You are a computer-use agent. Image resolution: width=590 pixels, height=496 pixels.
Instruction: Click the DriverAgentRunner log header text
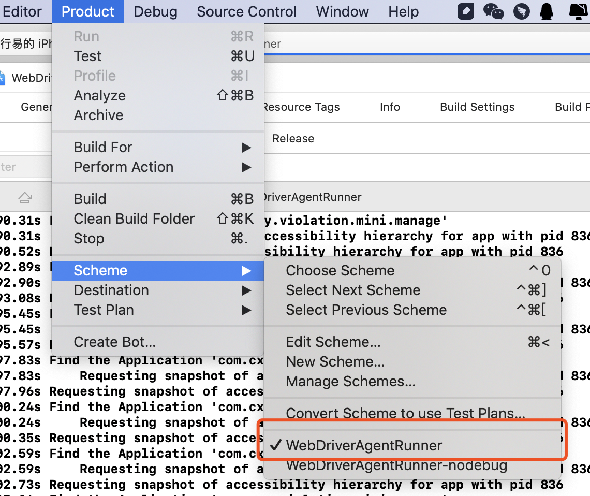coord(312,197)
